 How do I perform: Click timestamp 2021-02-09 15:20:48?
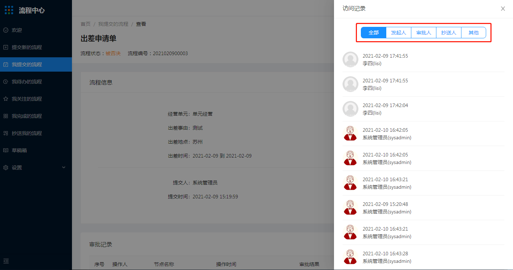(385, 204)
